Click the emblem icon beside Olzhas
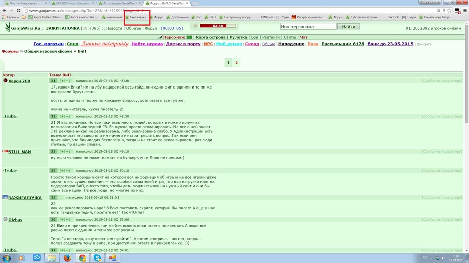 click(5, 219)
